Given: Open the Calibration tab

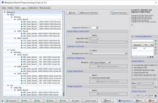Looking at the screenshot, I should [x=33, y=8].
